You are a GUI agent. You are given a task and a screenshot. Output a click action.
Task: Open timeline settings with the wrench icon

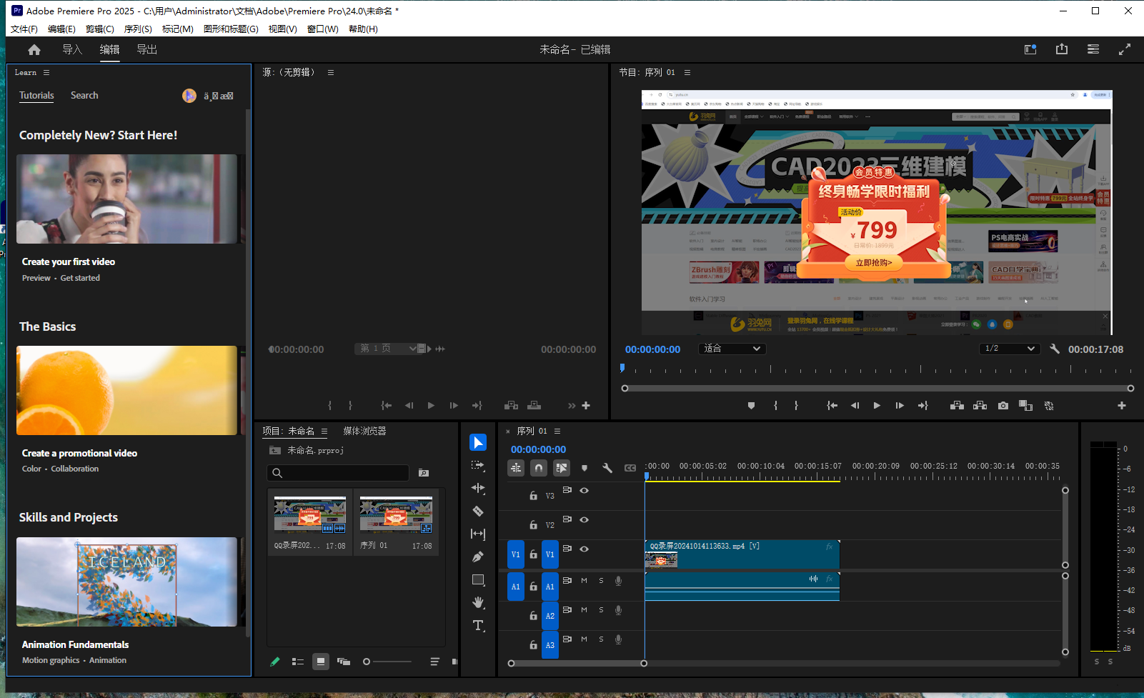[607, 468]
